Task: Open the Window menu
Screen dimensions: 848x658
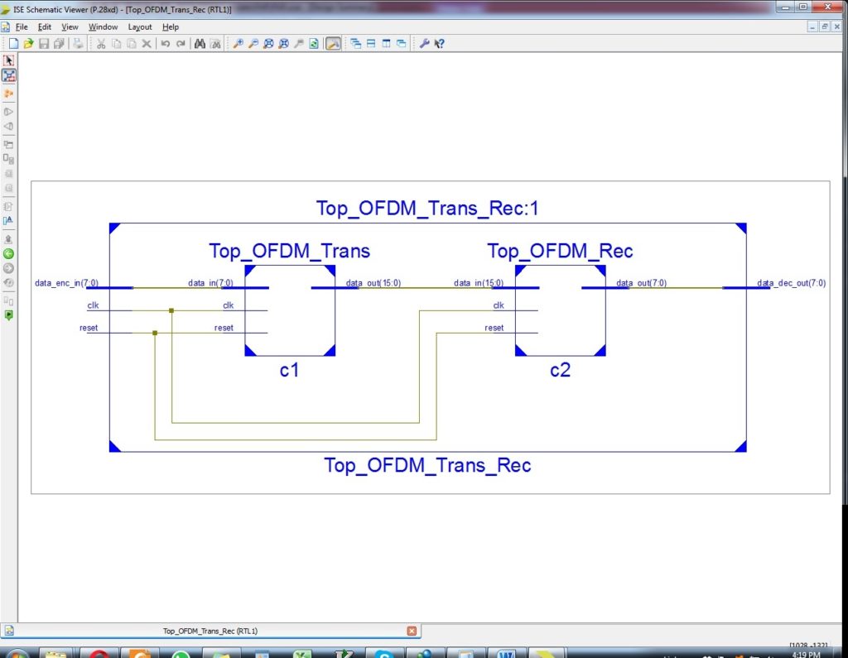Action: tap(103, 26)
